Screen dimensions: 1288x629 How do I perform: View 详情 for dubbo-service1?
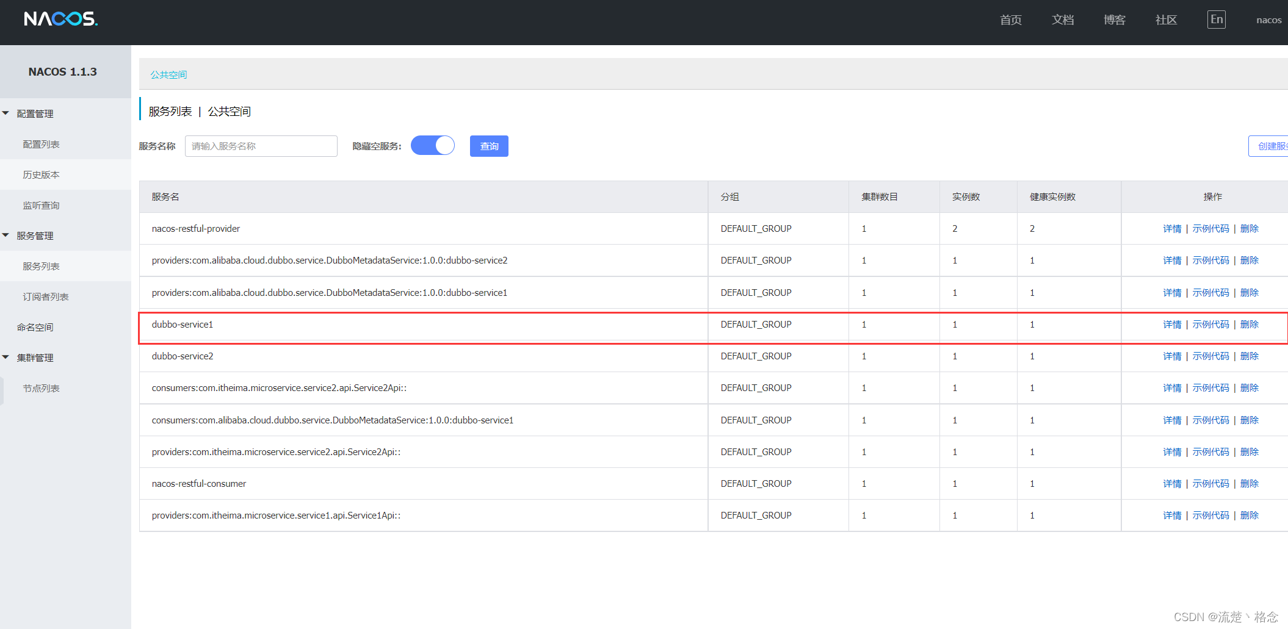(1172, 325)
